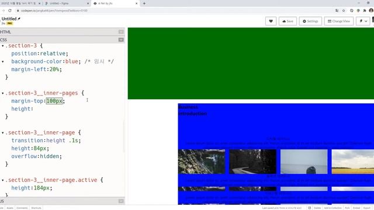Click the transition:height .1s line
Image resolution: width=374 pixels, height=210 pixels.
pos(46,141)
